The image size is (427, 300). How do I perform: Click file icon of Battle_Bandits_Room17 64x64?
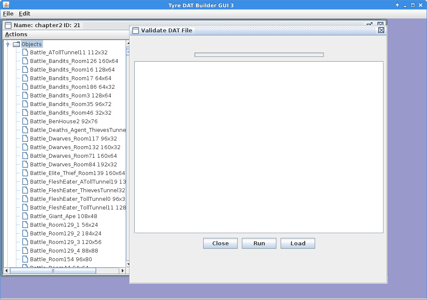(25, 78)
